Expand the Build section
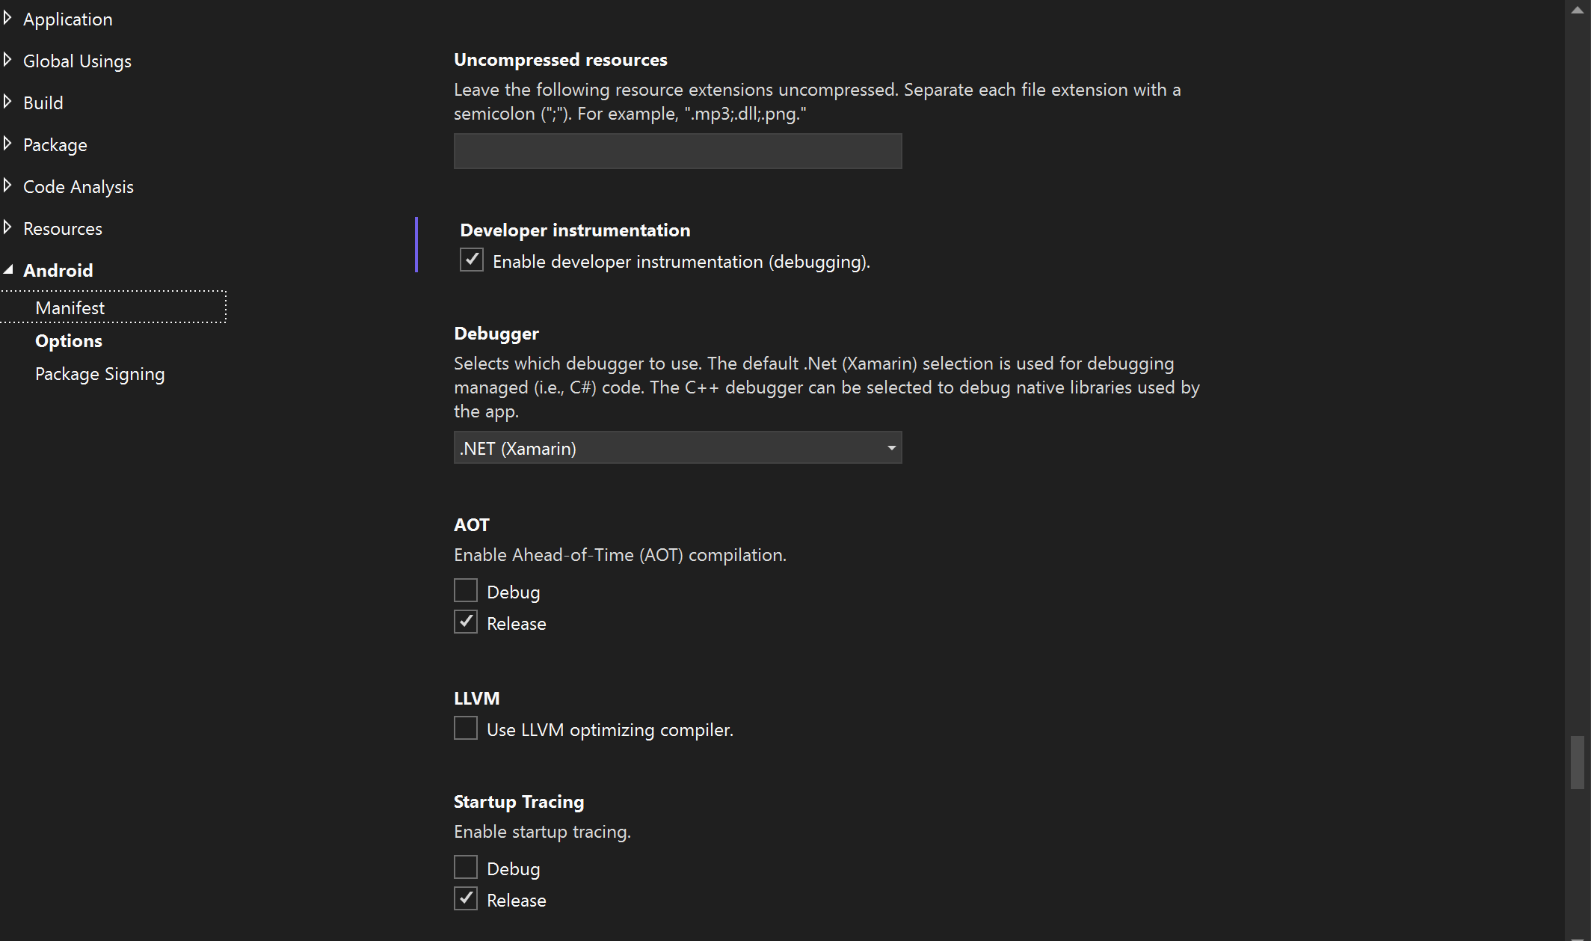The image size is (1591, 941). coord(8,102)
